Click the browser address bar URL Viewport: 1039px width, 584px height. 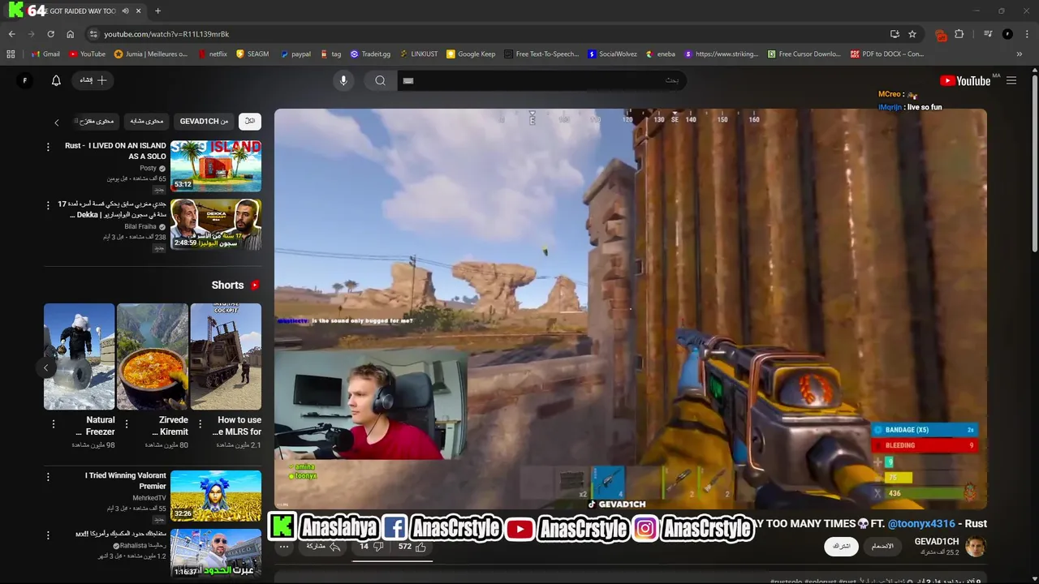point(166,34)
